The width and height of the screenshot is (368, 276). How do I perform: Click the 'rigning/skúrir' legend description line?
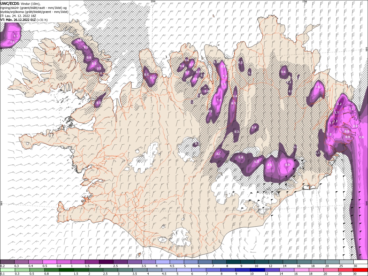[x=34, y=7]
